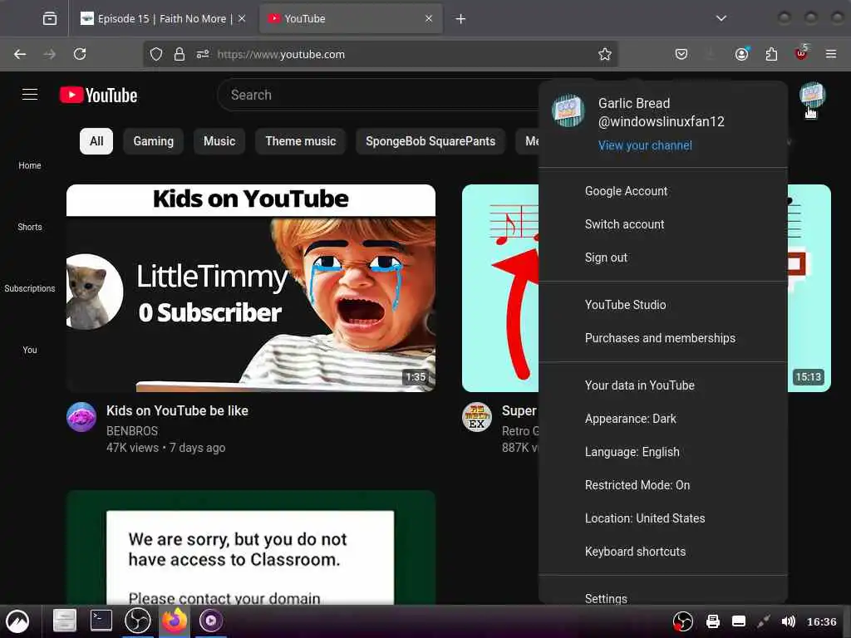Open the media player taskbar icon
This screenshot has height=638, width=851.
pyautogui.click(x=211, y=621)
